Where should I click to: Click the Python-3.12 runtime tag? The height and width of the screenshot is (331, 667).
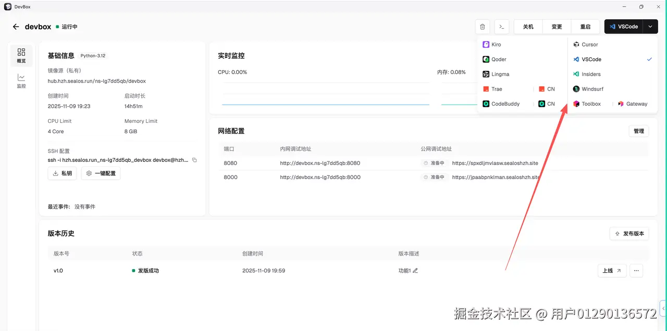[93, 56]
